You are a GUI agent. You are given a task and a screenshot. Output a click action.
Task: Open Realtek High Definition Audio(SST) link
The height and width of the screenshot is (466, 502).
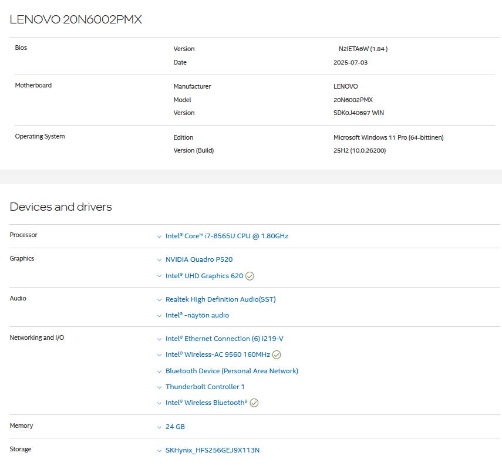tap(220, 299)
